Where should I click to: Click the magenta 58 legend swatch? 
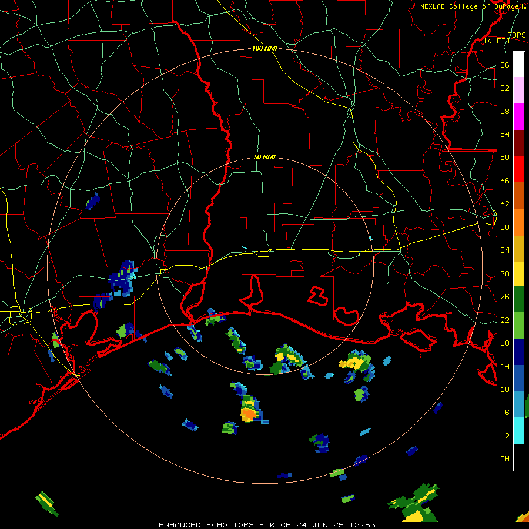click(519, 117)
